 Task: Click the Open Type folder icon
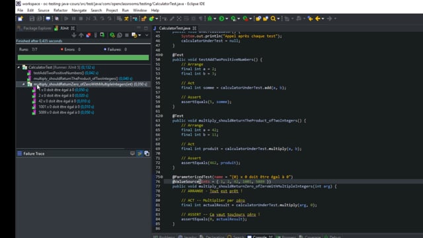tap(258, 19)
